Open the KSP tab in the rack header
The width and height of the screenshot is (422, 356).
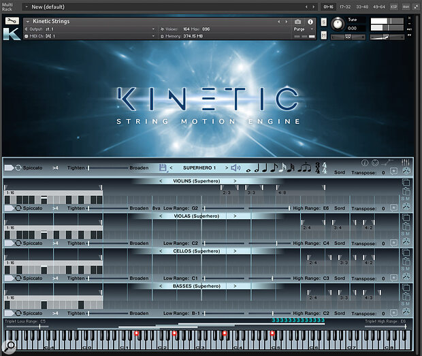[x=393, y=7]
